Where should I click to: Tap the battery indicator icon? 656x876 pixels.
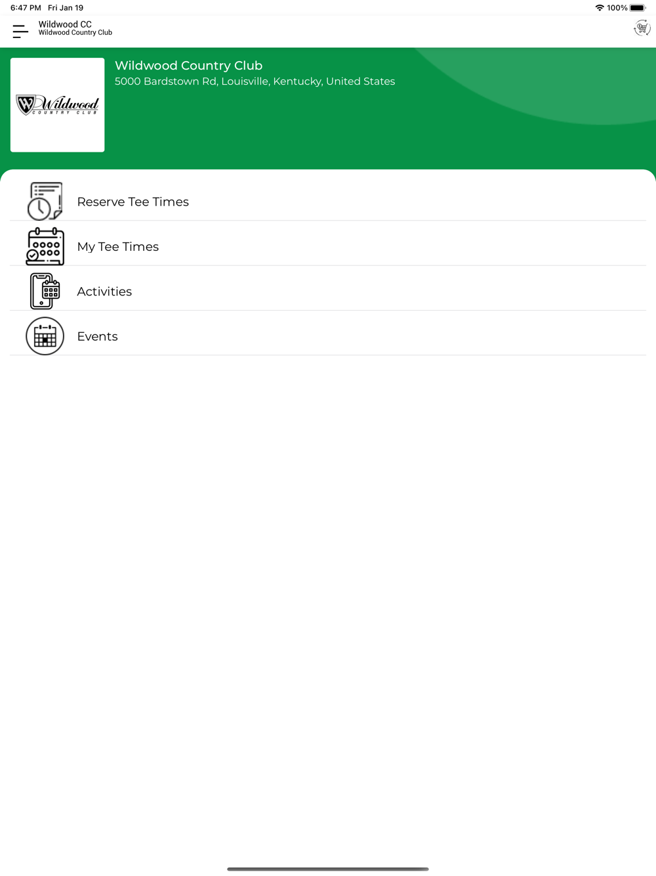point(638,8)
